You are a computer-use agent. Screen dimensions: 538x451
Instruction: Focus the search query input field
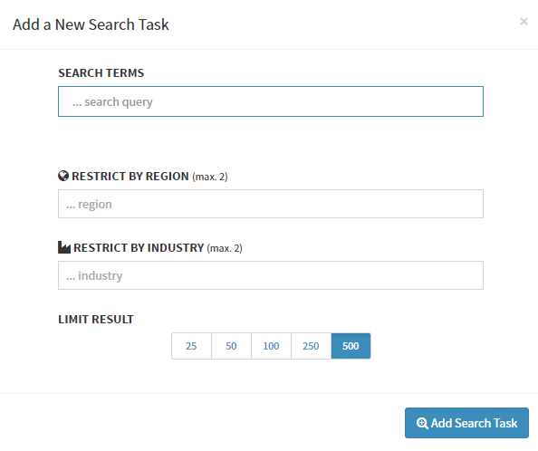point(271,101)
